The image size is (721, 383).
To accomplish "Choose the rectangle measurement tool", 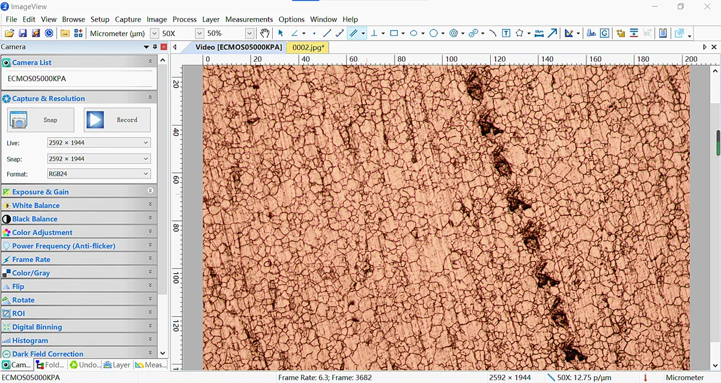I will point(394,34).
